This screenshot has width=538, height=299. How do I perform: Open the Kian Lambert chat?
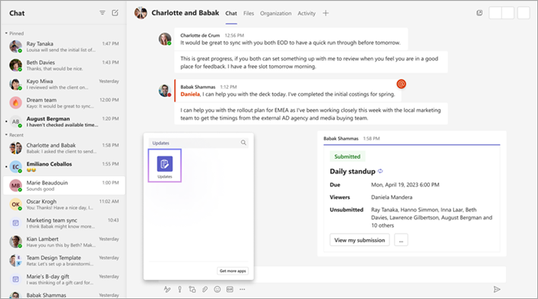[64, 242]
